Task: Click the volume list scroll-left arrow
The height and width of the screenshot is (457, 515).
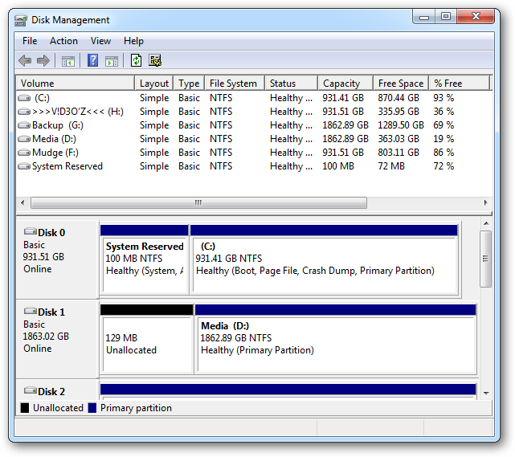Action: (22, 202)
